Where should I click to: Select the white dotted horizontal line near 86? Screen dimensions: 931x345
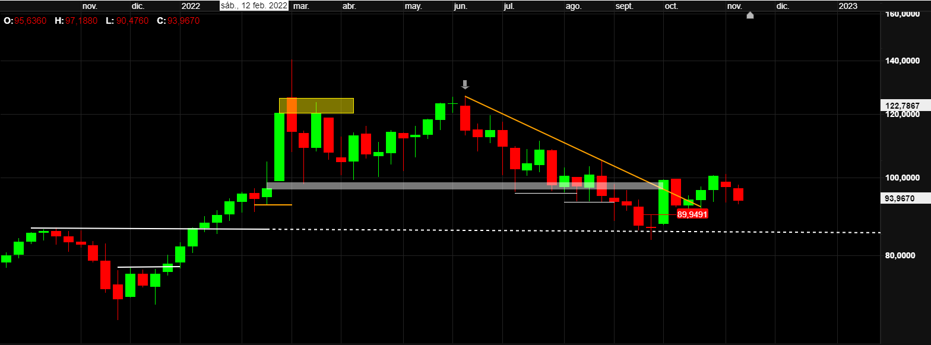(x=574, y=231)
